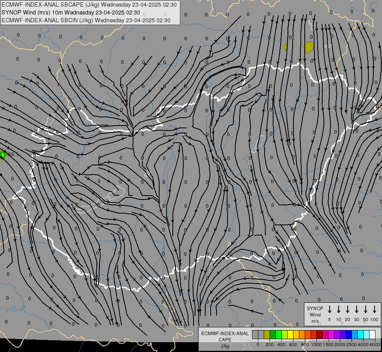Select the pink-magenta swatch left of 1500
Viewport: 382px width, 352px height.
325,334
